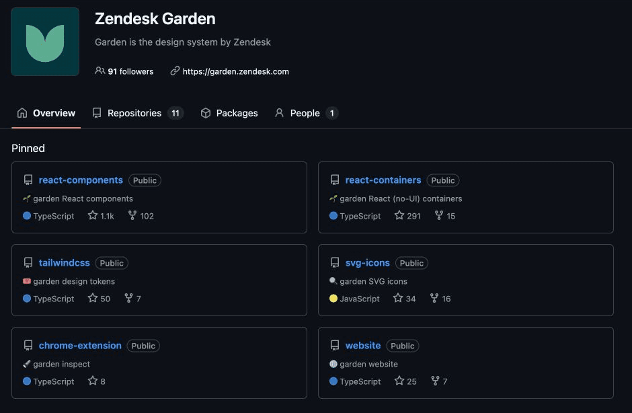
Task: Open the svg-icons 16 forks count
Action: click(446, 299)
